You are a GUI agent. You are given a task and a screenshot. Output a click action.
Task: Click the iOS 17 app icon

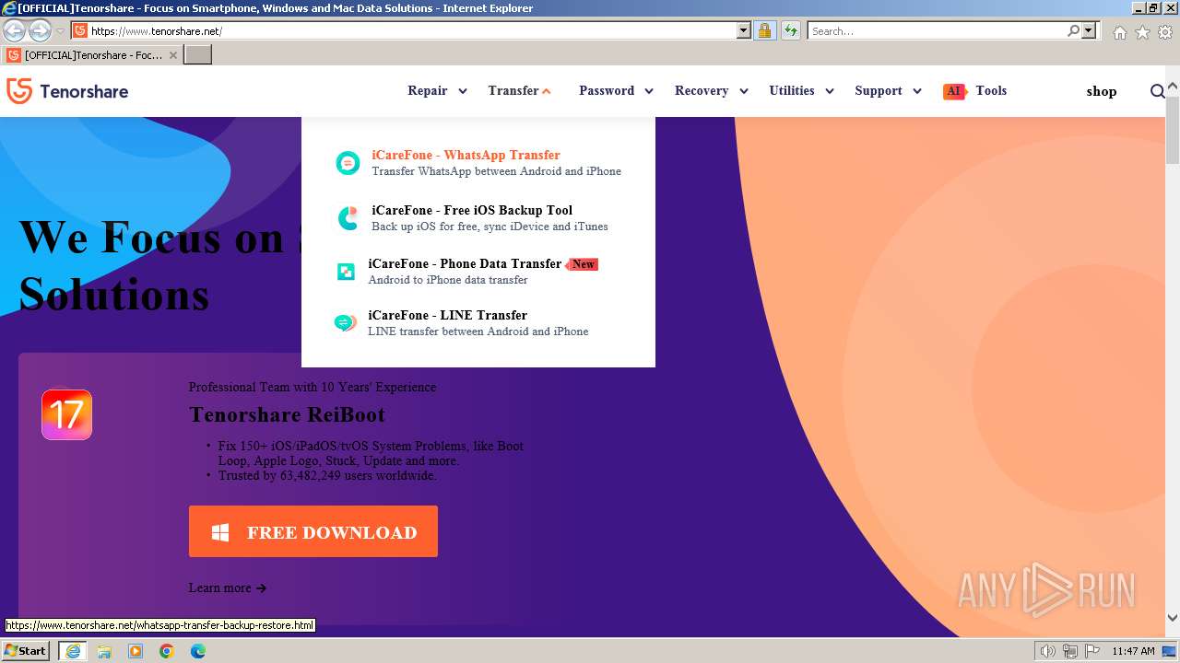click(x=66, y=414)
